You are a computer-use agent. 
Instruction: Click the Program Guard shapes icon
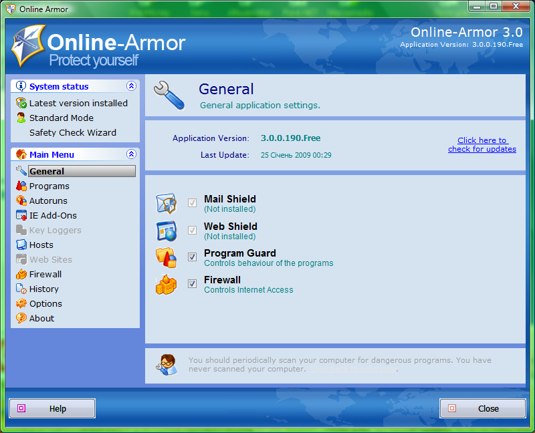166,257
